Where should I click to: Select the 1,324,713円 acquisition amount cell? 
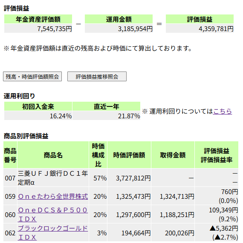173,196
